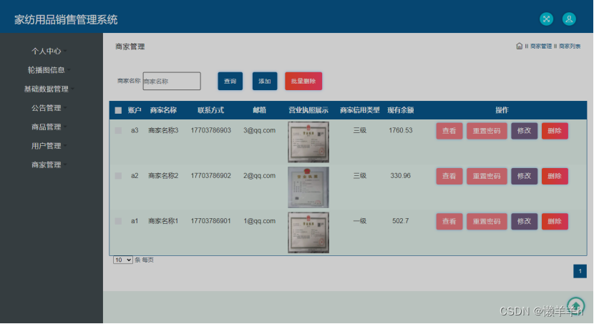The width and height of the screenshot is (594, 324).
Task: Expand 公告管理 sidebar menu
Action: coord(49,108)
